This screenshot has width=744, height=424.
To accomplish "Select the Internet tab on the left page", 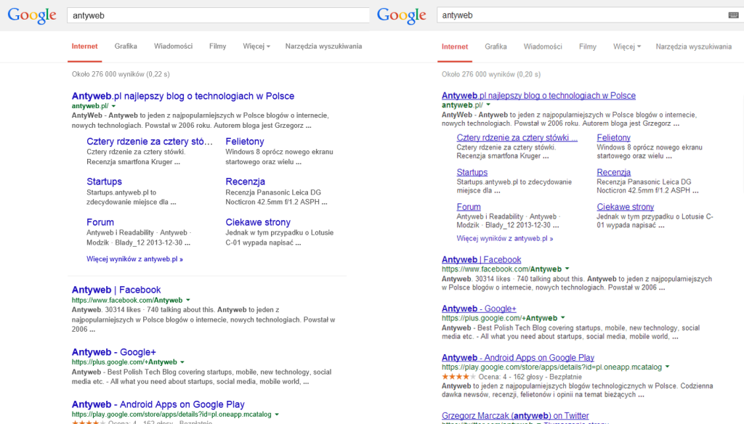I will pyautogui.click(x=84, y=46).
